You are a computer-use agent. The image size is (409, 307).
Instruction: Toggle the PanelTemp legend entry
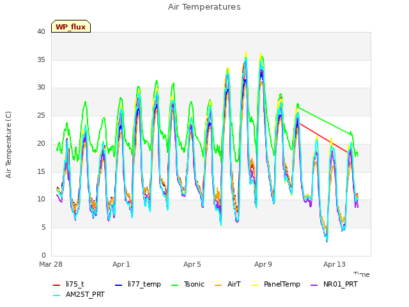[275, 284]
